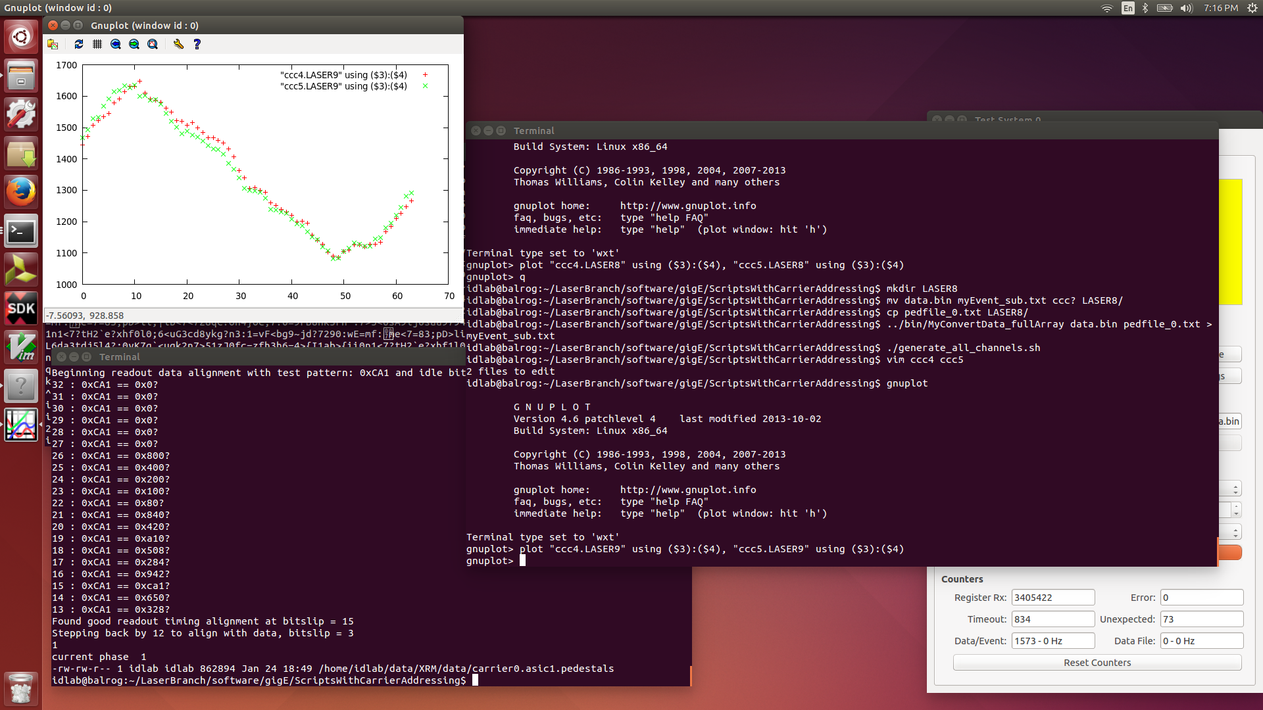Click the '15 : 0xCA1 == 0xca1?' line
1263x710 pixels.
pos(111,586)
